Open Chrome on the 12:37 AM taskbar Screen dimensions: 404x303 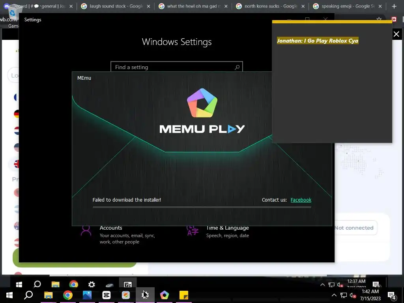click(73, 284)
